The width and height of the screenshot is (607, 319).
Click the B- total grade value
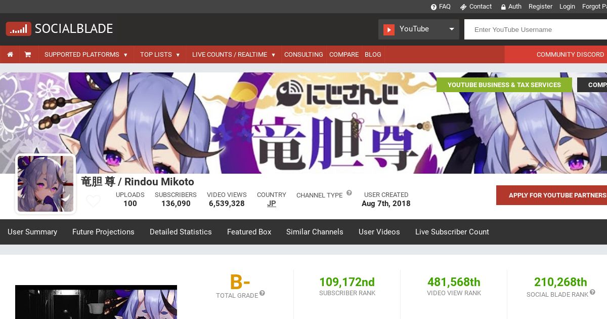[240, 282]
